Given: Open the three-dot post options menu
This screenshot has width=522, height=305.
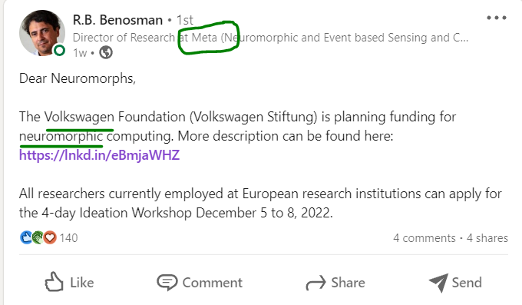Looking at the screenshot, I should (497, 18).
